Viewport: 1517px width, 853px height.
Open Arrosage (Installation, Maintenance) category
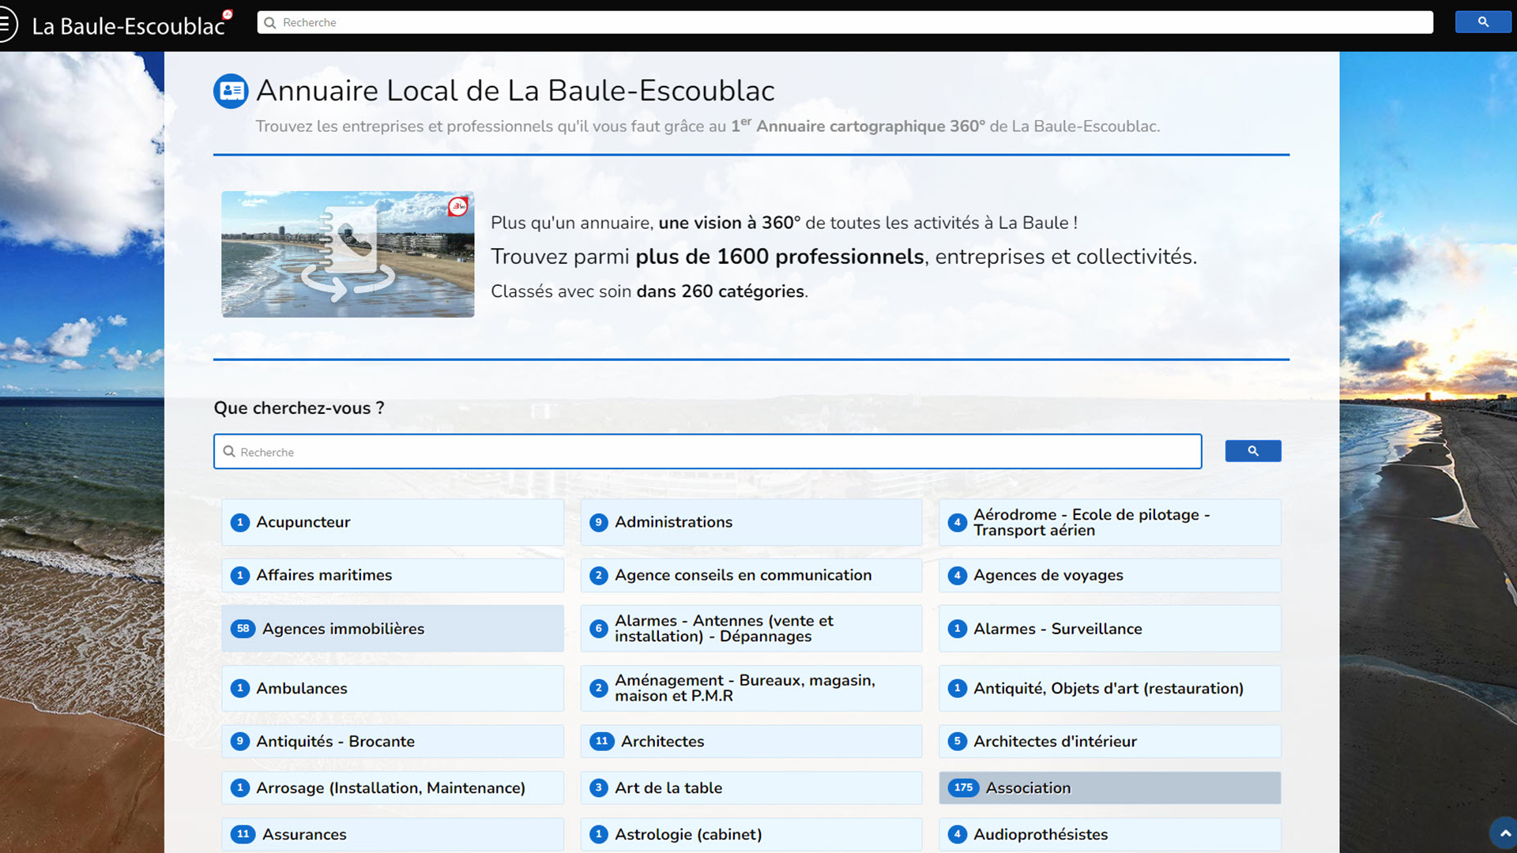(393, 788)
